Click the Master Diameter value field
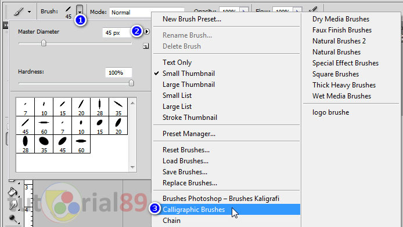 coord(117,33)
